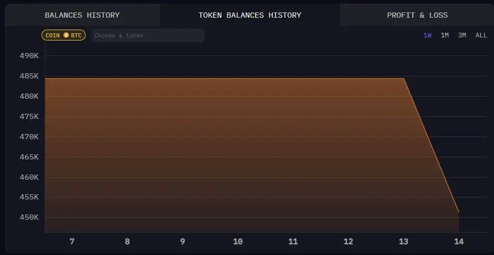The width and height of the screenshot is (494, 255).
Task: Click the 485K y-axis label
Action: tap(29, 76)
